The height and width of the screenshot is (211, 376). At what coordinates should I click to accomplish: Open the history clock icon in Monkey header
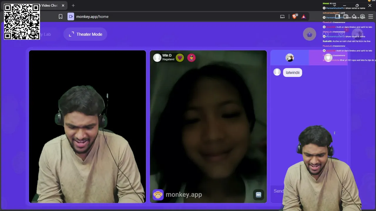[325, 34]
